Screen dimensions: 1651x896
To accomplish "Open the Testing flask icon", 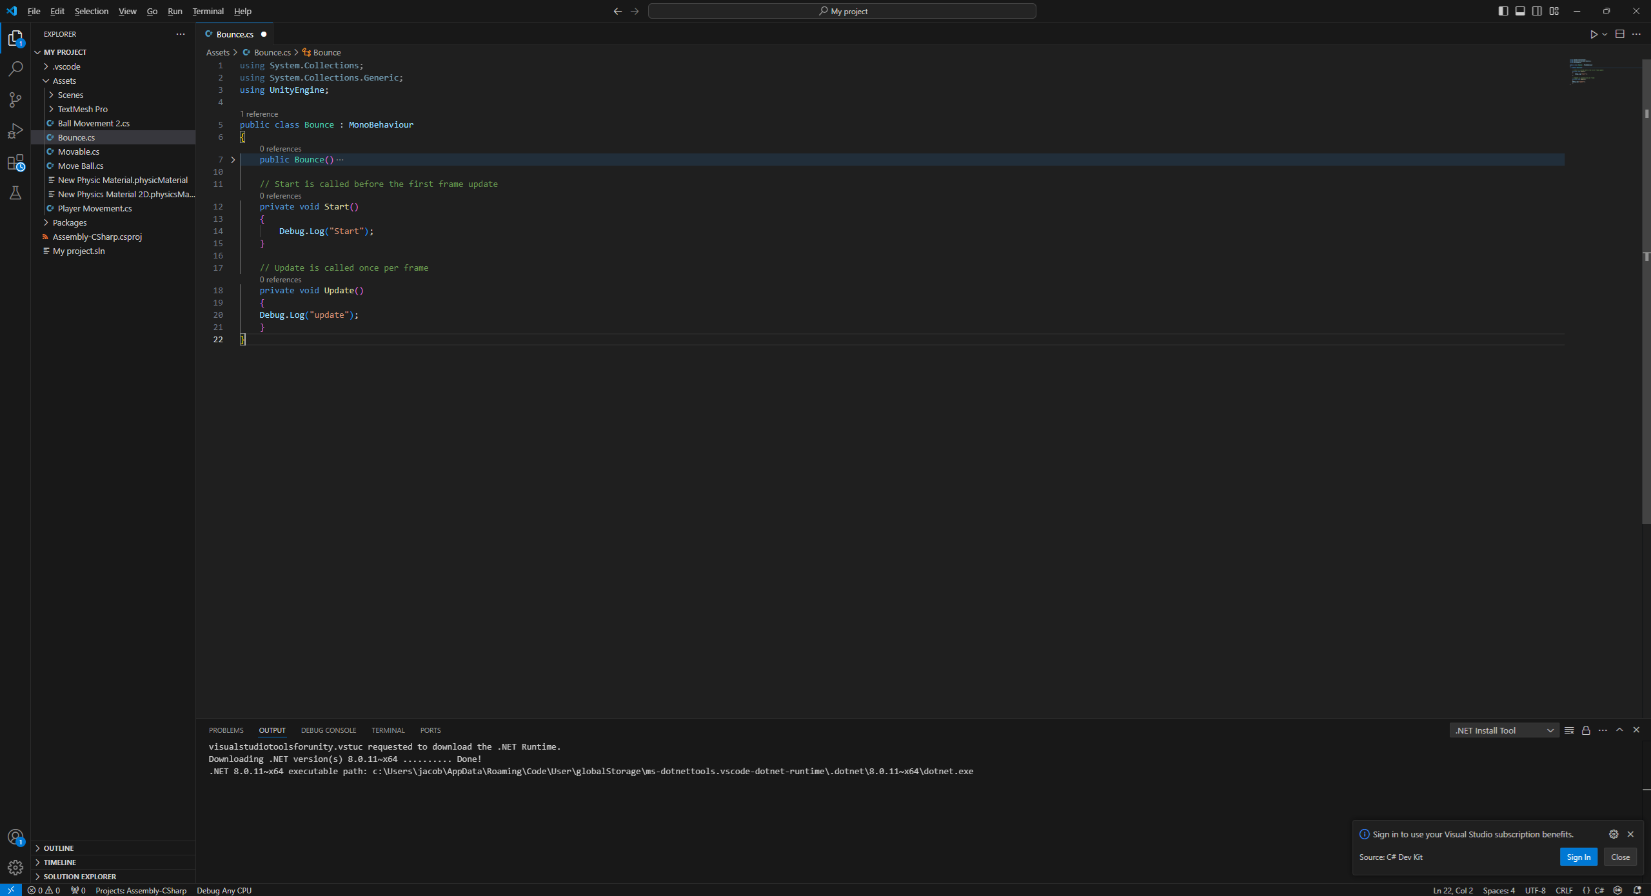I will coord(15,193).
